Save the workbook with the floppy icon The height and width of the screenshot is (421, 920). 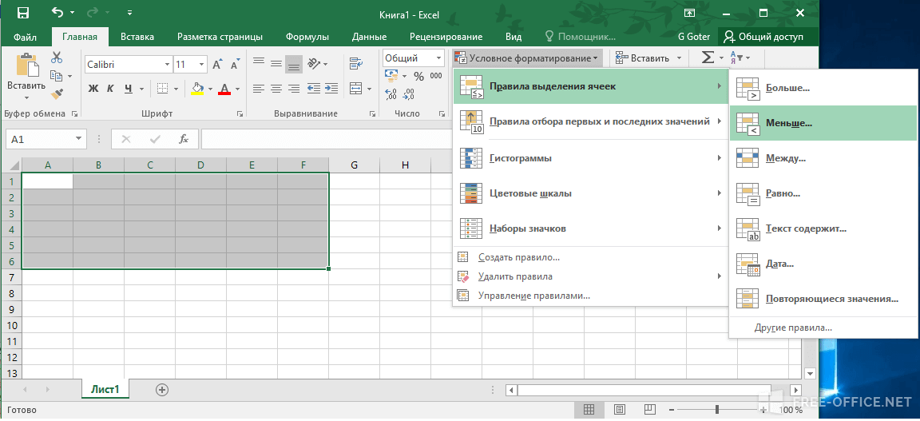coord(23,12)
